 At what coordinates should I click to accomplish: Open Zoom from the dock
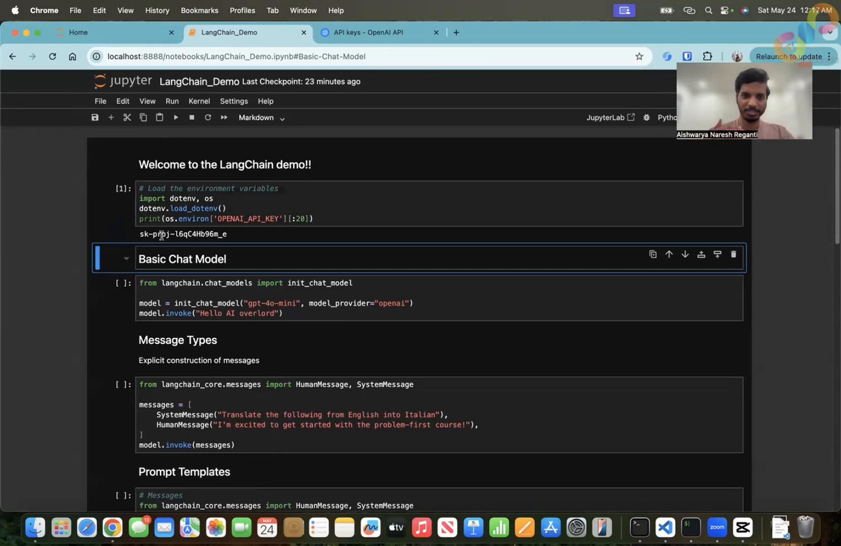717,528
